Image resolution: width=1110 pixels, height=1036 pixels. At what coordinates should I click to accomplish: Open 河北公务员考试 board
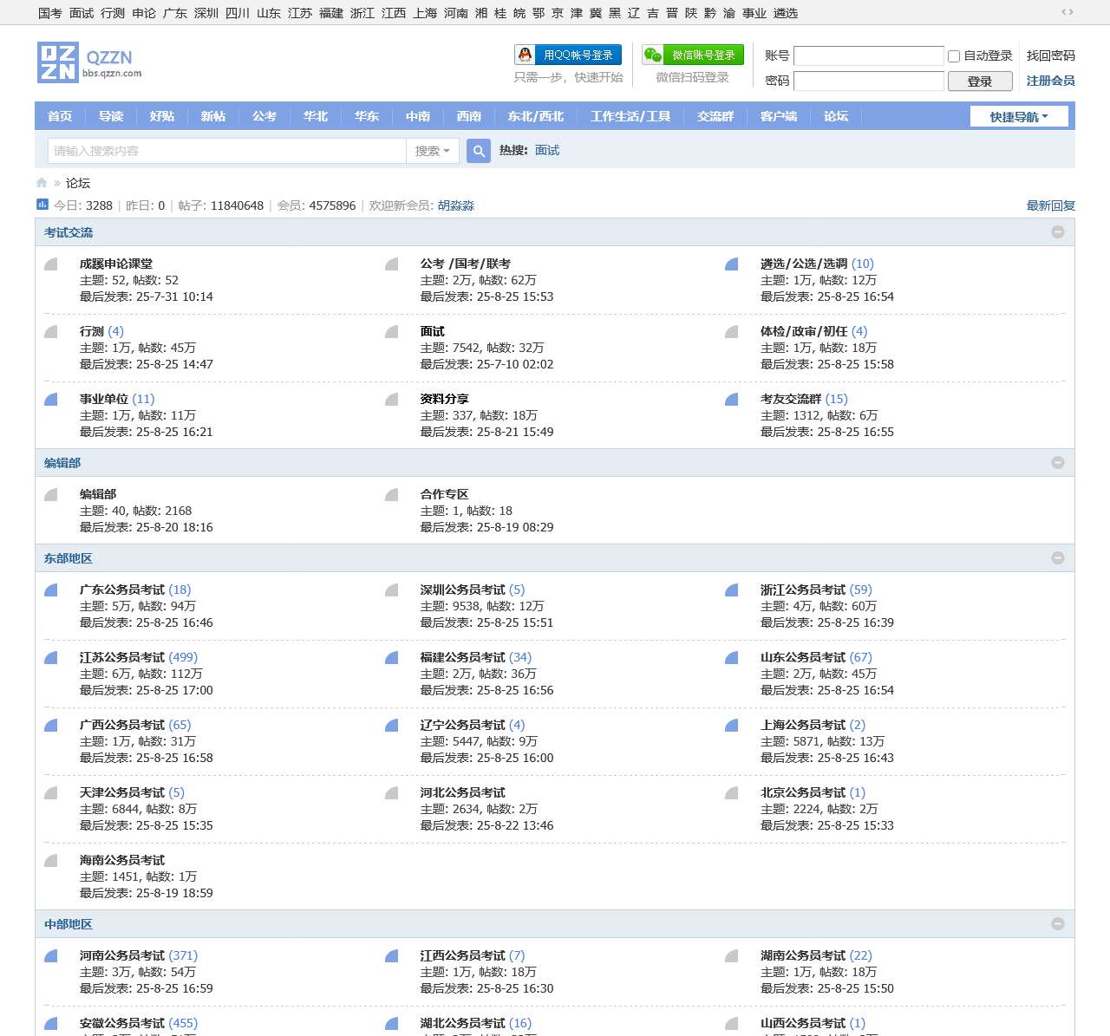point(463,792)
